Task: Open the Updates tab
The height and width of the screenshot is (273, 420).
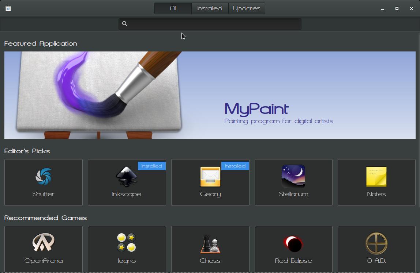Action: pyautogui.click(x=247, y=8)
